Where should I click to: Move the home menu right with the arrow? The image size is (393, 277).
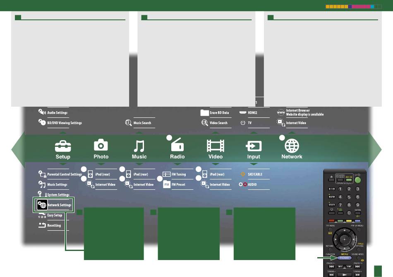click(x=375, y=150)
